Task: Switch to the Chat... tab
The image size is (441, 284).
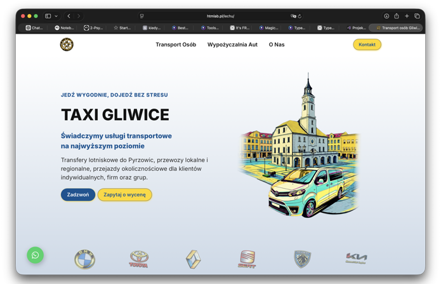Action: point(34,28)
